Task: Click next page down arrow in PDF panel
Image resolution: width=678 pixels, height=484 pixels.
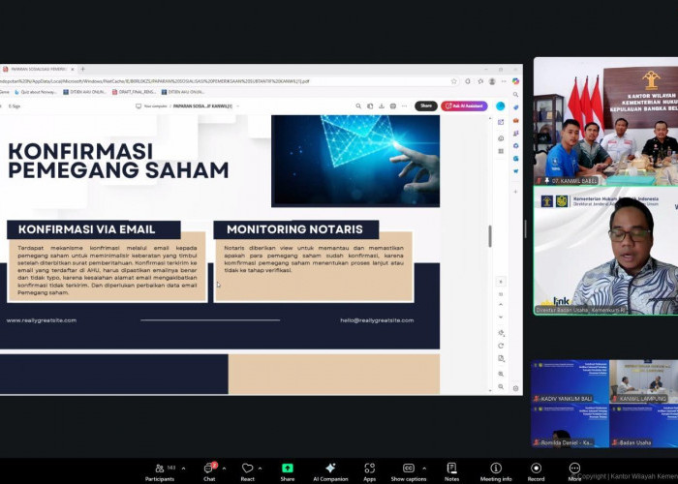Action: click(x=501, y=318)
